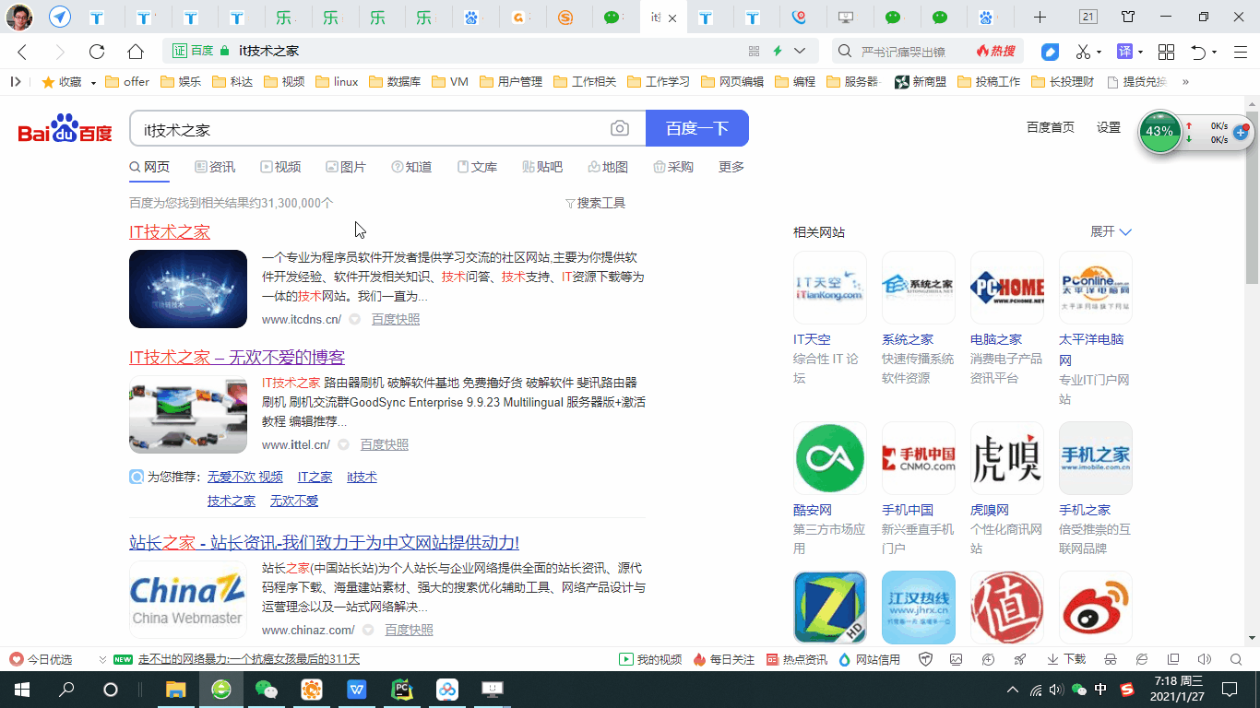
Task: Expand the 收藏 bookmarks dropdown arrow
Action: (x=93, y=82)
